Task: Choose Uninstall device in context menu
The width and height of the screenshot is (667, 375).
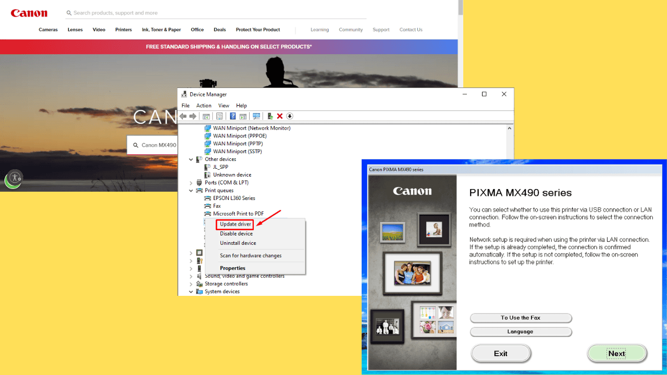Action: pos(238,243)
